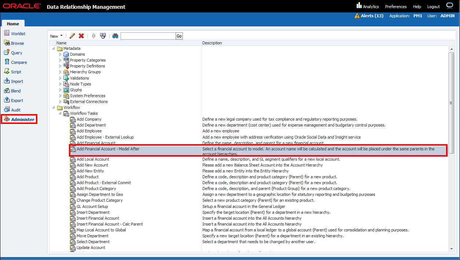Select the Move Department task
This screenshot has width=460, height=260.
pos(93,236)
